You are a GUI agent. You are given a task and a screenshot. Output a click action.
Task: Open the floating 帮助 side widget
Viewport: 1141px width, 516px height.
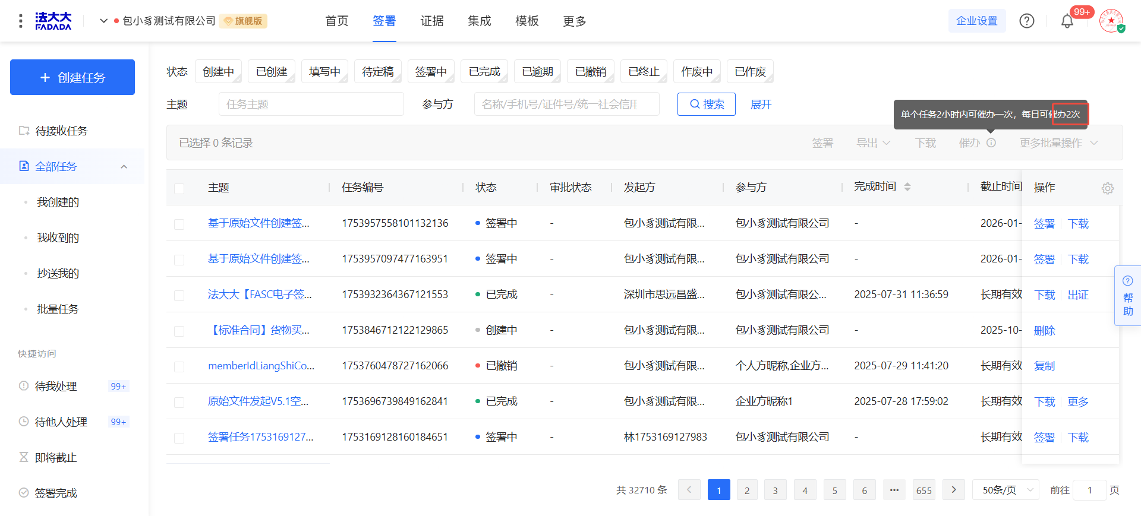point(1128,296)
